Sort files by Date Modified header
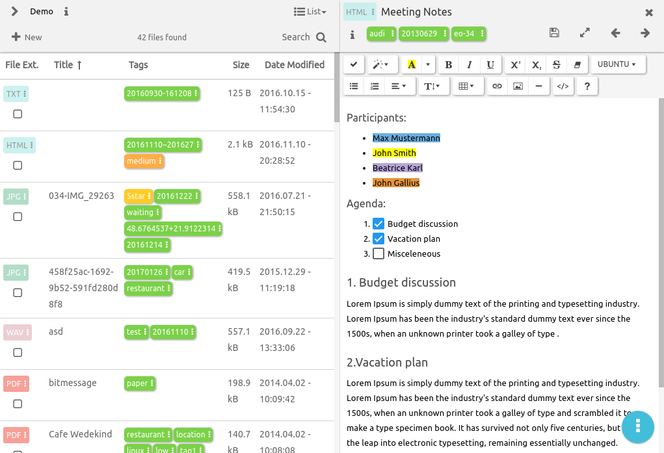 [294, 65]
